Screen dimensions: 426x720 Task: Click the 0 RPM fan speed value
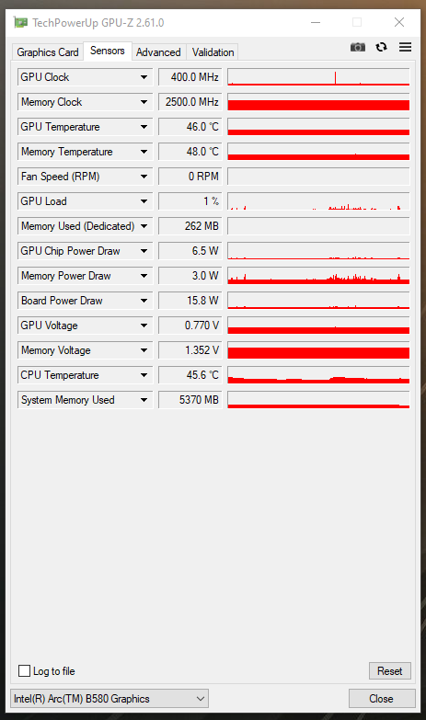tap(190, 177)
